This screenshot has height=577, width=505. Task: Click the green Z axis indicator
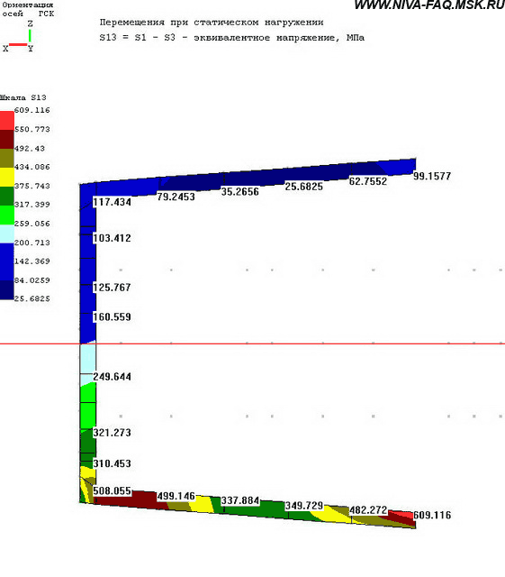tap(30, 36)
